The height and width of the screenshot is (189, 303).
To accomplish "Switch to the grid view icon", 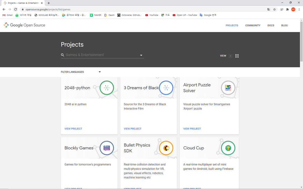I will [x=237, y=56].
